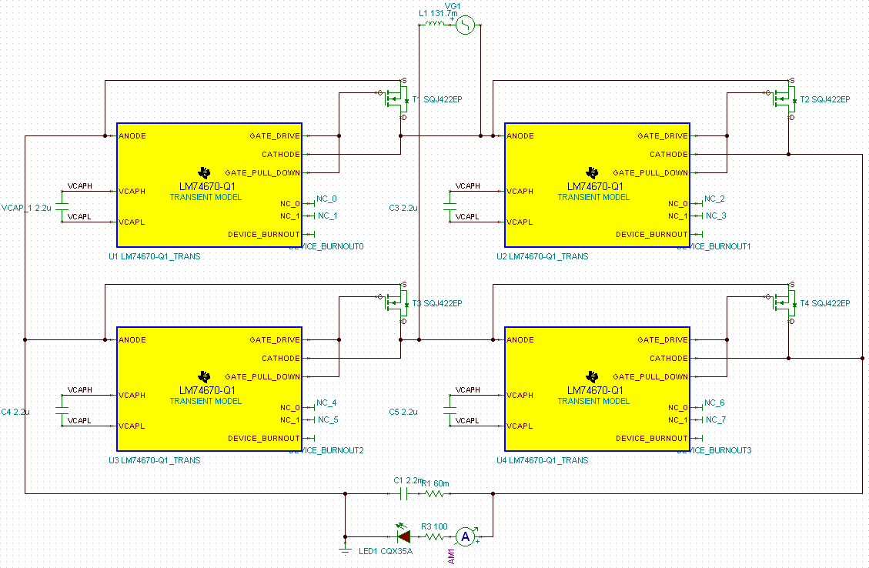The height and width of the screenshot is (568, 869).
Task: Click the U4 LM74670-Q1 yellow block
Action: [597, 389]
